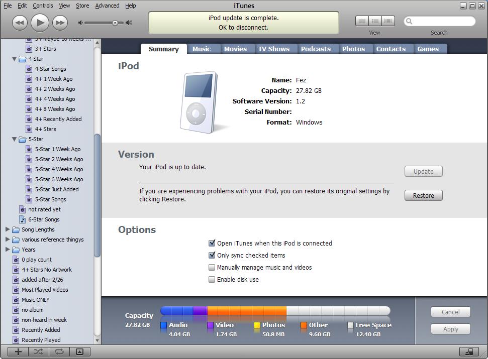Click the volume slider knob
The height and width of the screenshot is (359, 488).
point(115,23)
